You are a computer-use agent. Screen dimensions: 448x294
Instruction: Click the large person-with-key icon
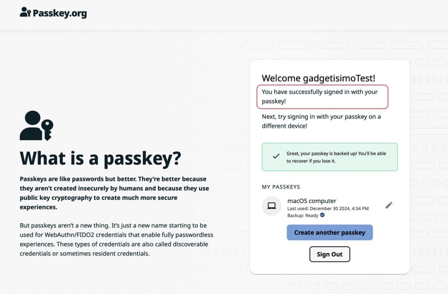[36, 126]
